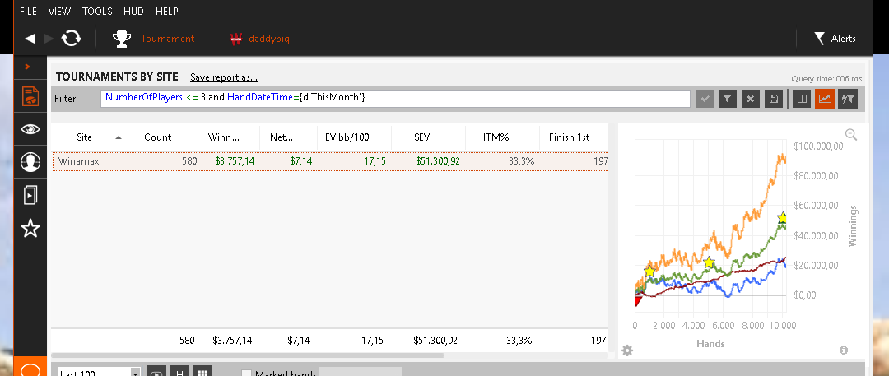Viewport: 889px width, 376px height.
Task: Open the eye icon in the sidebar
Action: 30,129
